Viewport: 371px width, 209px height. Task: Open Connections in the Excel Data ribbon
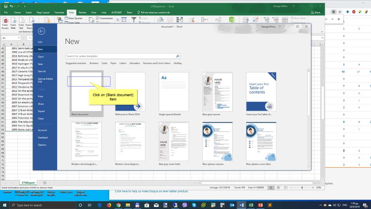click(x=104, y=18)
